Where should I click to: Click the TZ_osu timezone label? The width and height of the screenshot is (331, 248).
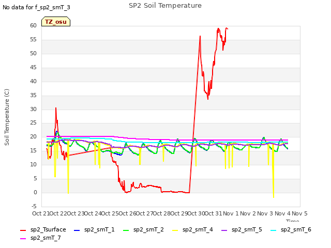tap(56, 22)
